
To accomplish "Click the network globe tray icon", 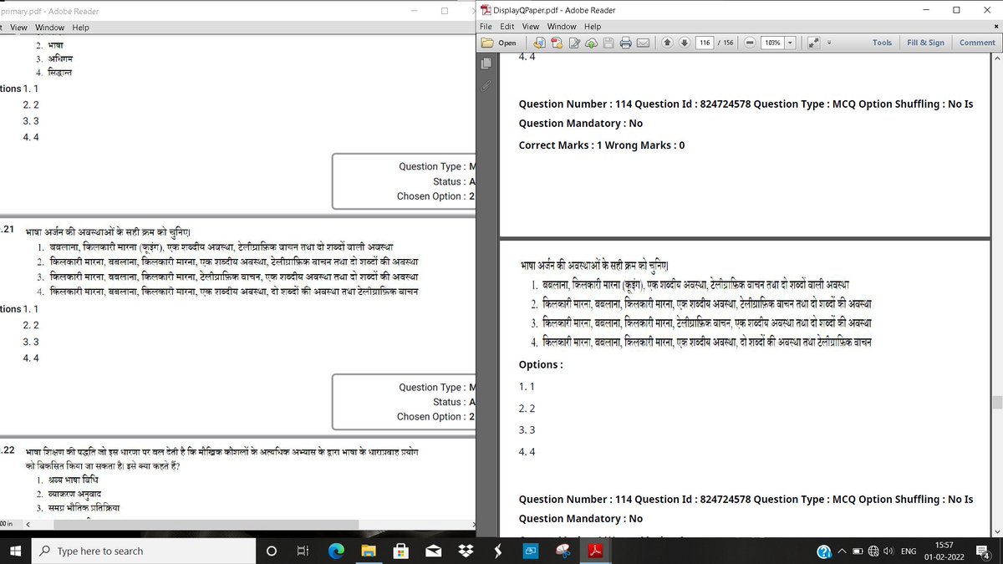I will point(873,551).
